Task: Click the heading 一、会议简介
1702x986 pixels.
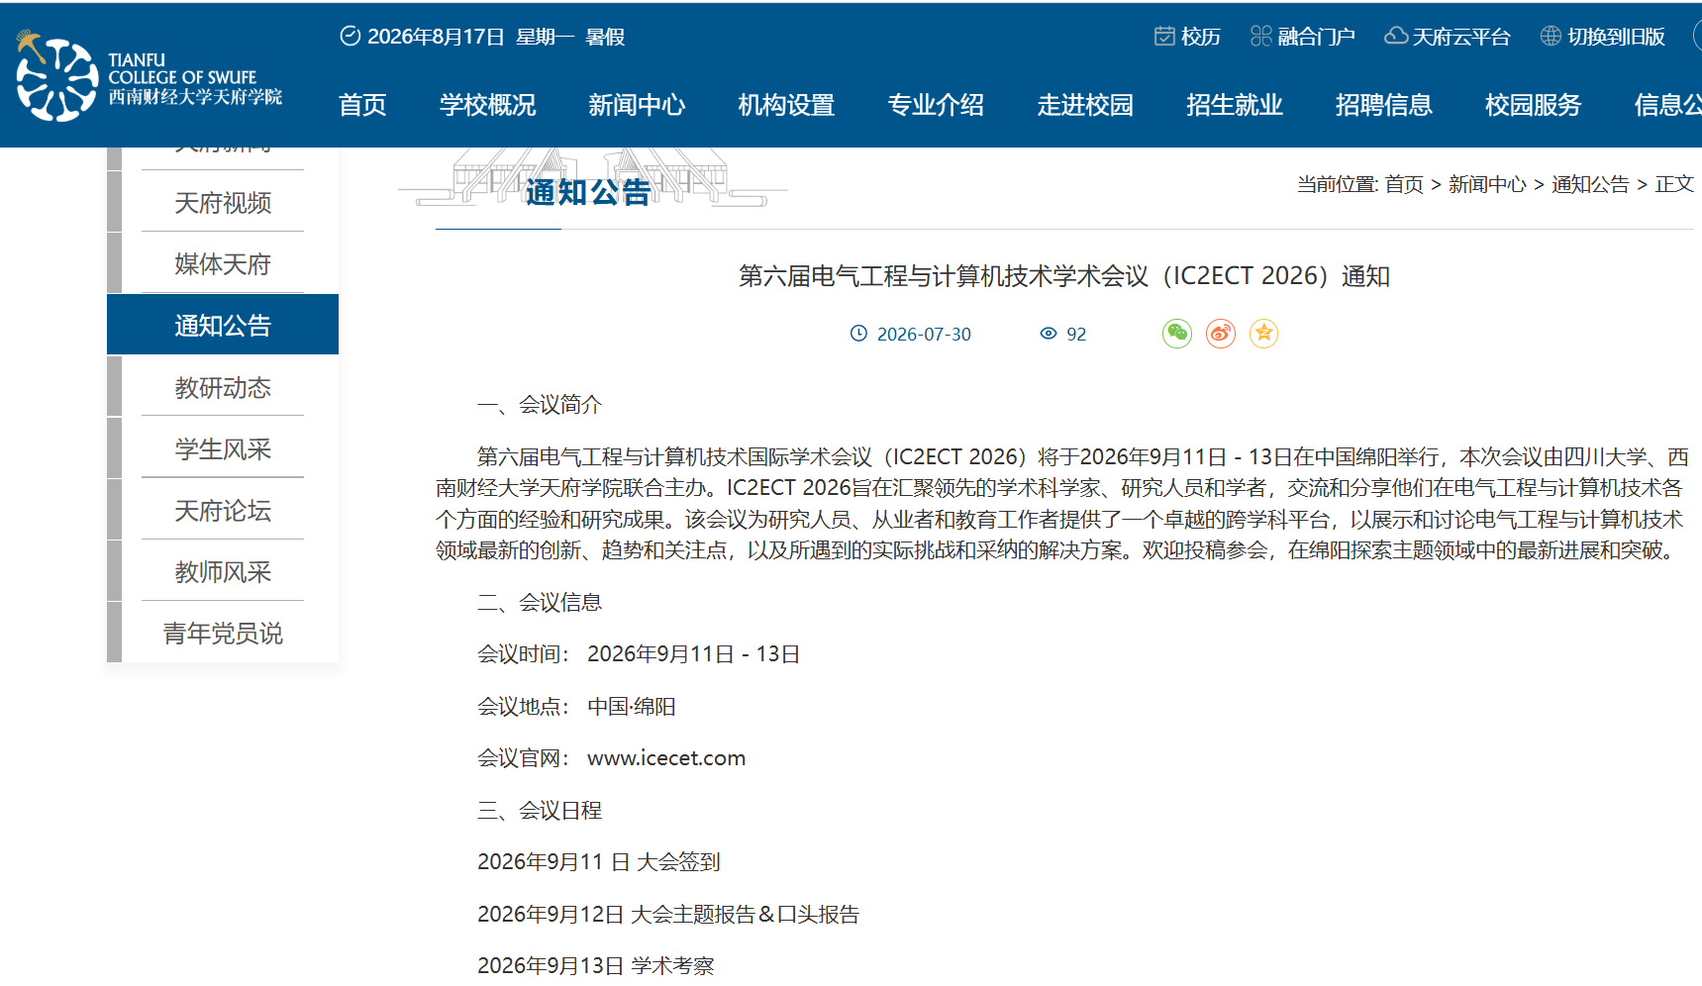Action: click(x=540, y=405)
